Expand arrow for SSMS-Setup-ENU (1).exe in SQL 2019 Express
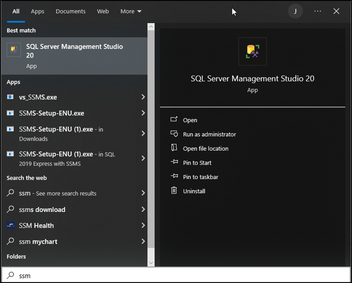The height and width of the screenshot is (283, 352). tap(143, 158)
